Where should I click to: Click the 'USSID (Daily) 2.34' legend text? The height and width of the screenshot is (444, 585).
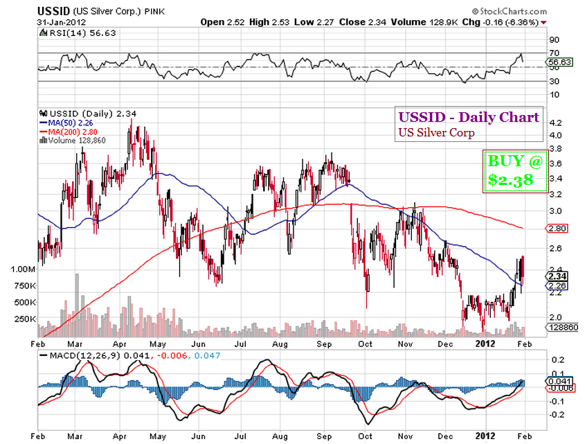(x=93, y=114)
